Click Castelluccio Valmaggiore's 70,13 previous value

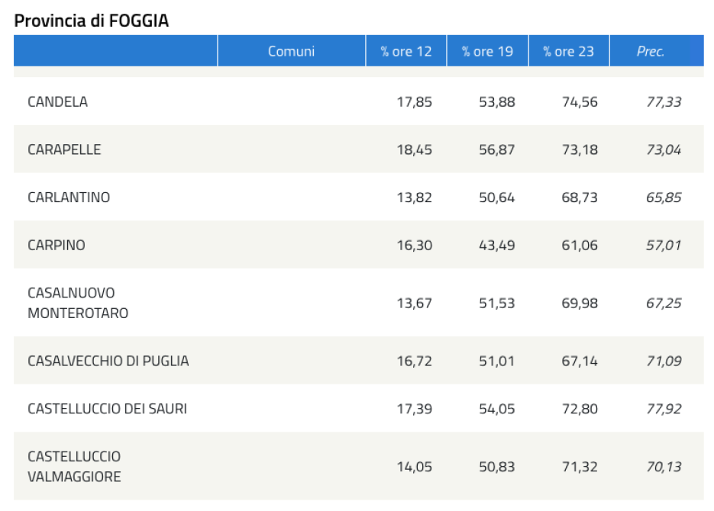tap(664, 467)
